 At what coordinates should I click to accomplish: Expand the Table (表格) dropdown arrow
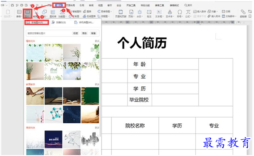click(21, 17)
